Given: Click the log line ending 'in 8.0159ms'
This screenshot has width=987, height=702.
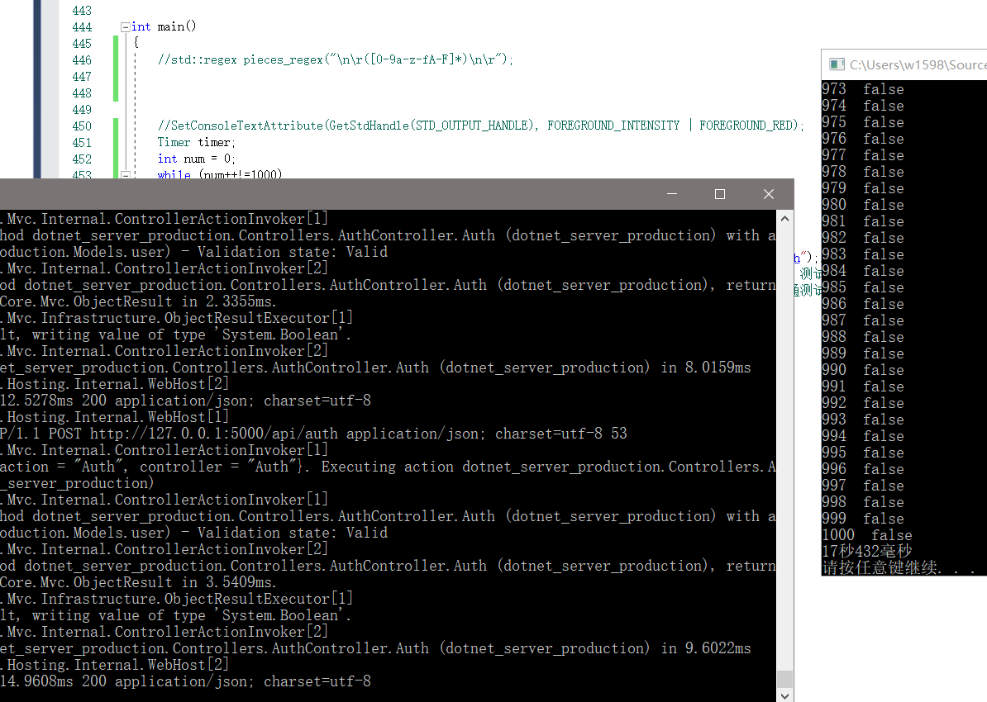Looking at the screenshot, I should coord(376,368).
